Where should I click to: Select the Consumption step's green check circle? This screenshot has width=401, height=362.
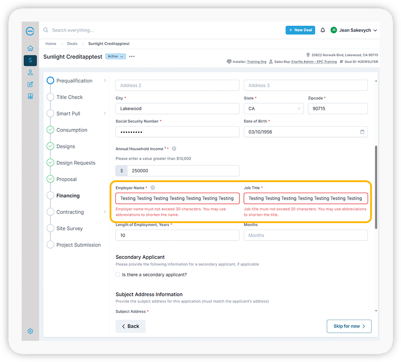(50, 130)
